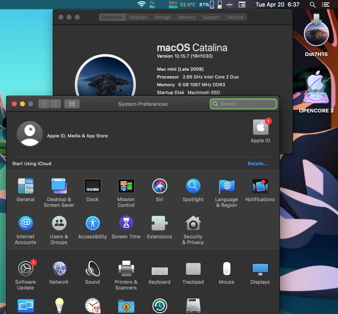
Task: Open Apple ID pane icon
Action: pos(261,127)
